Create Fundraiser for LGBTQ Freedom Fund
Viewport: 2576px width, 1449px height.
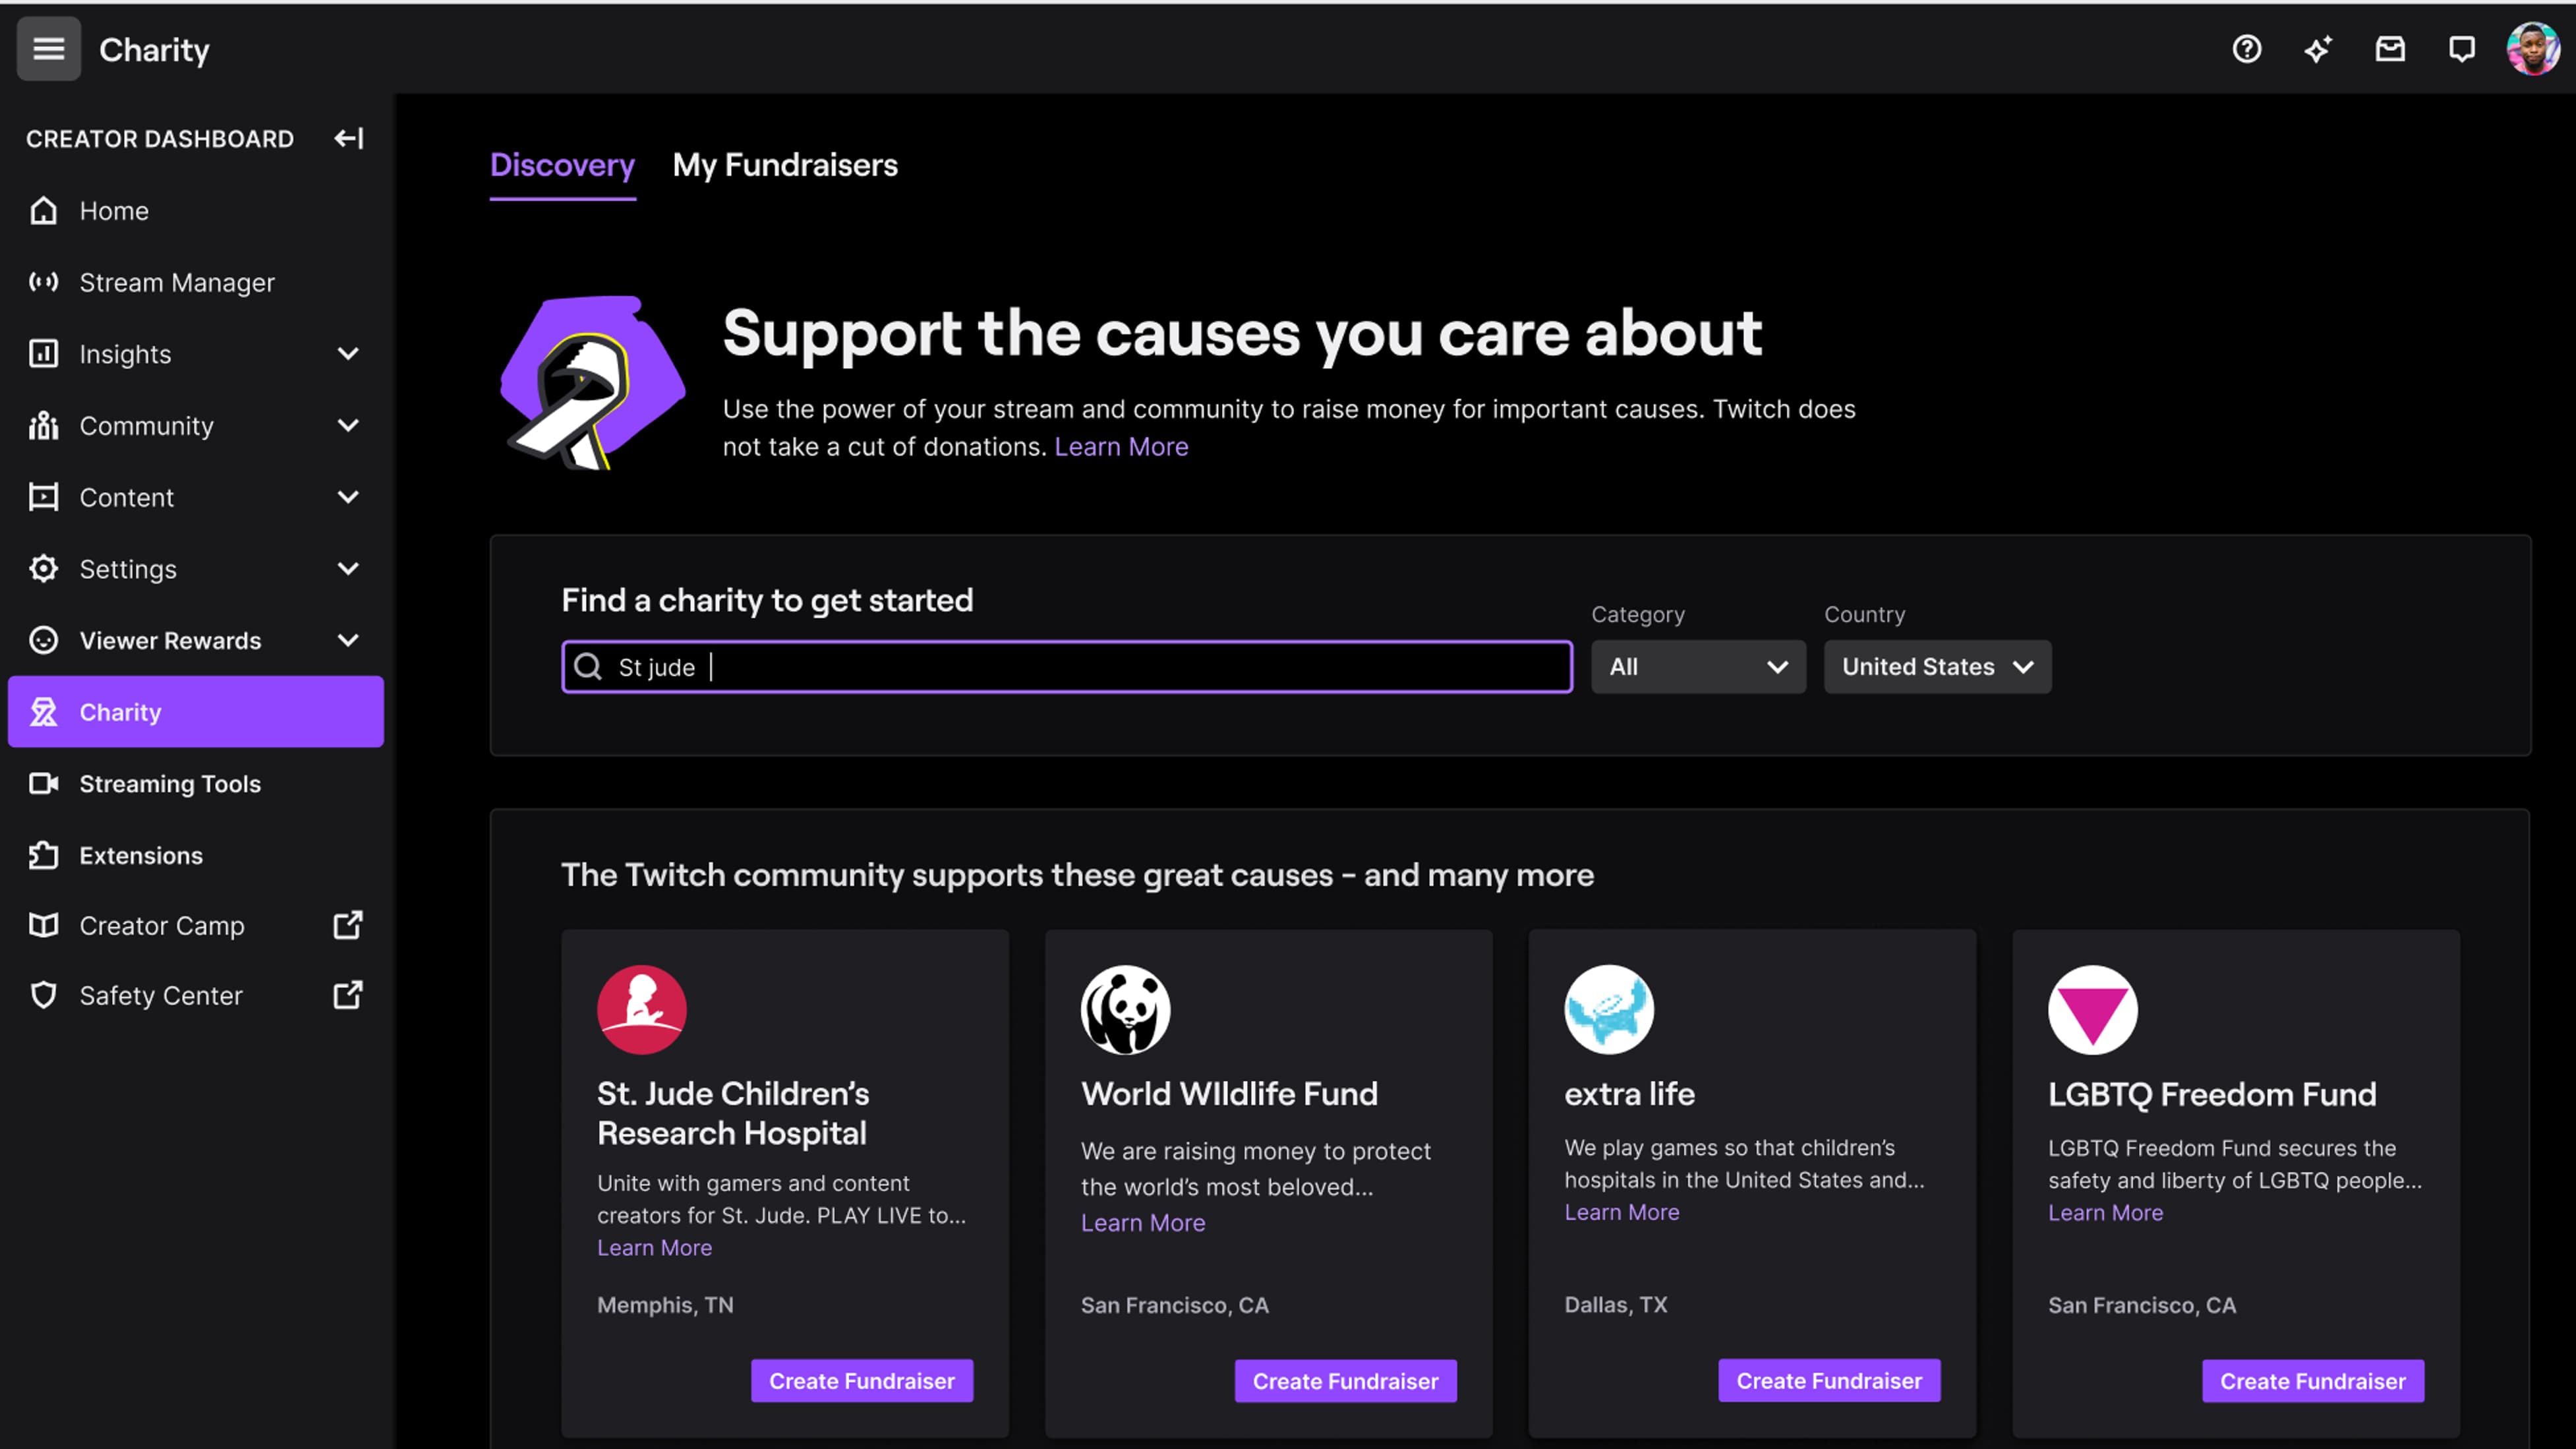2313,1381
